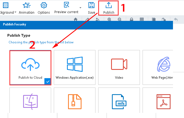Save the project with the Save button
The height and width of the screenshot is (118, 184).
(x=91, y=8)
